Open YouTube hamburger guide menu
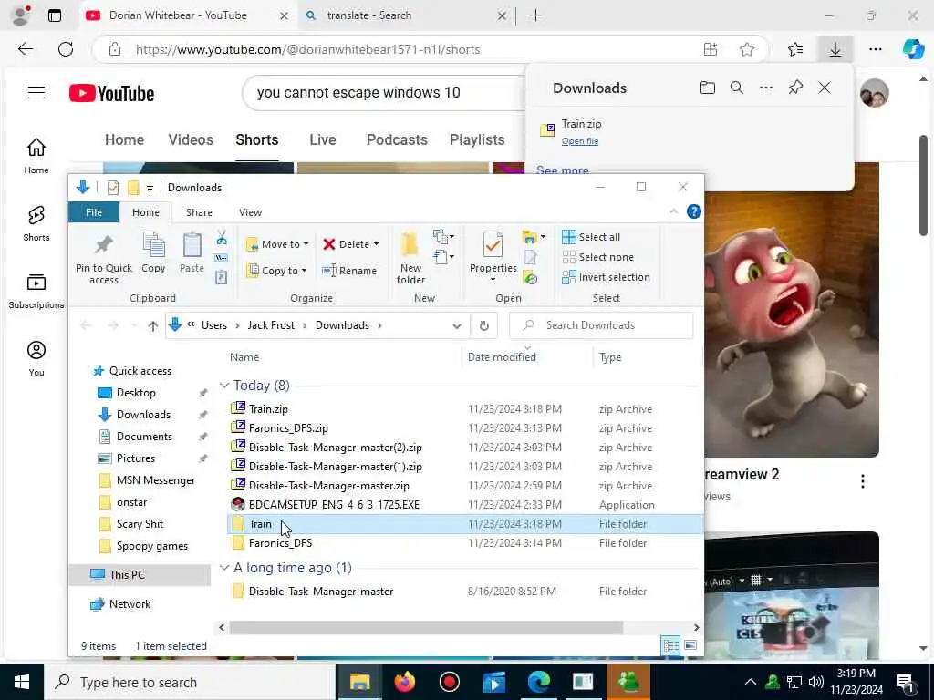934x700 pixels. [x=36, y=92]
